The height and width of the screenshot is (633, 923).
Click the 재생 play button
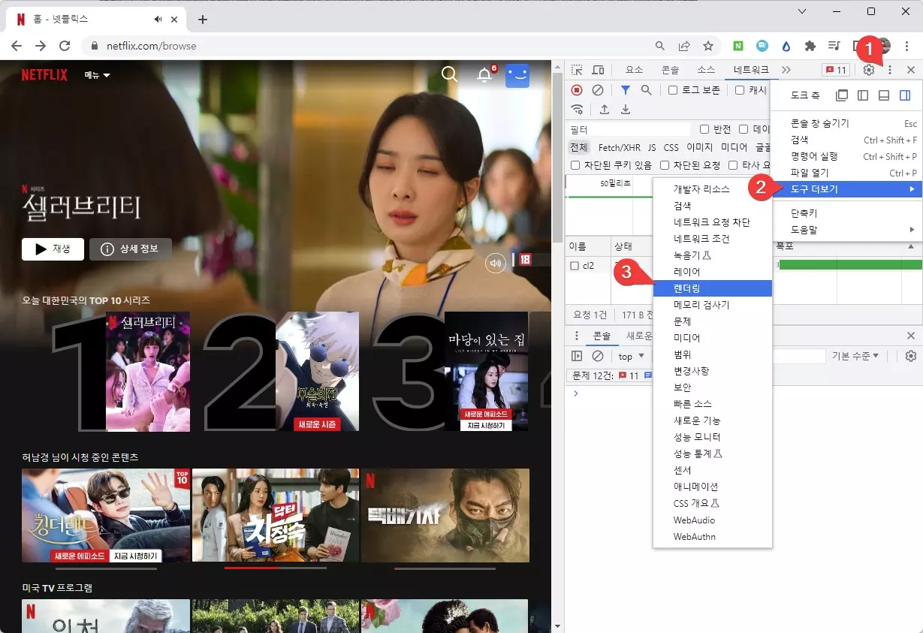[x=53, y=249]
